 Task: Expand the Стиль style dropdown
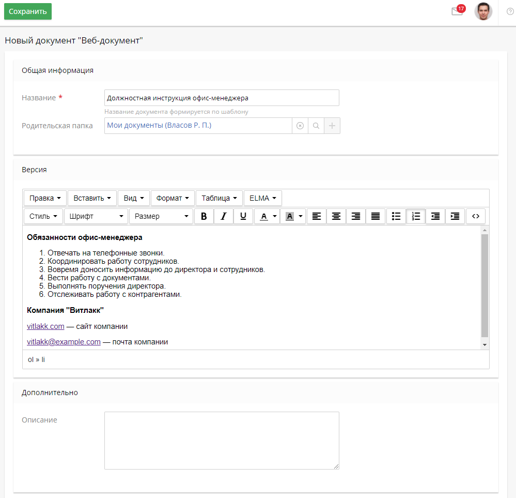[43, 216]
